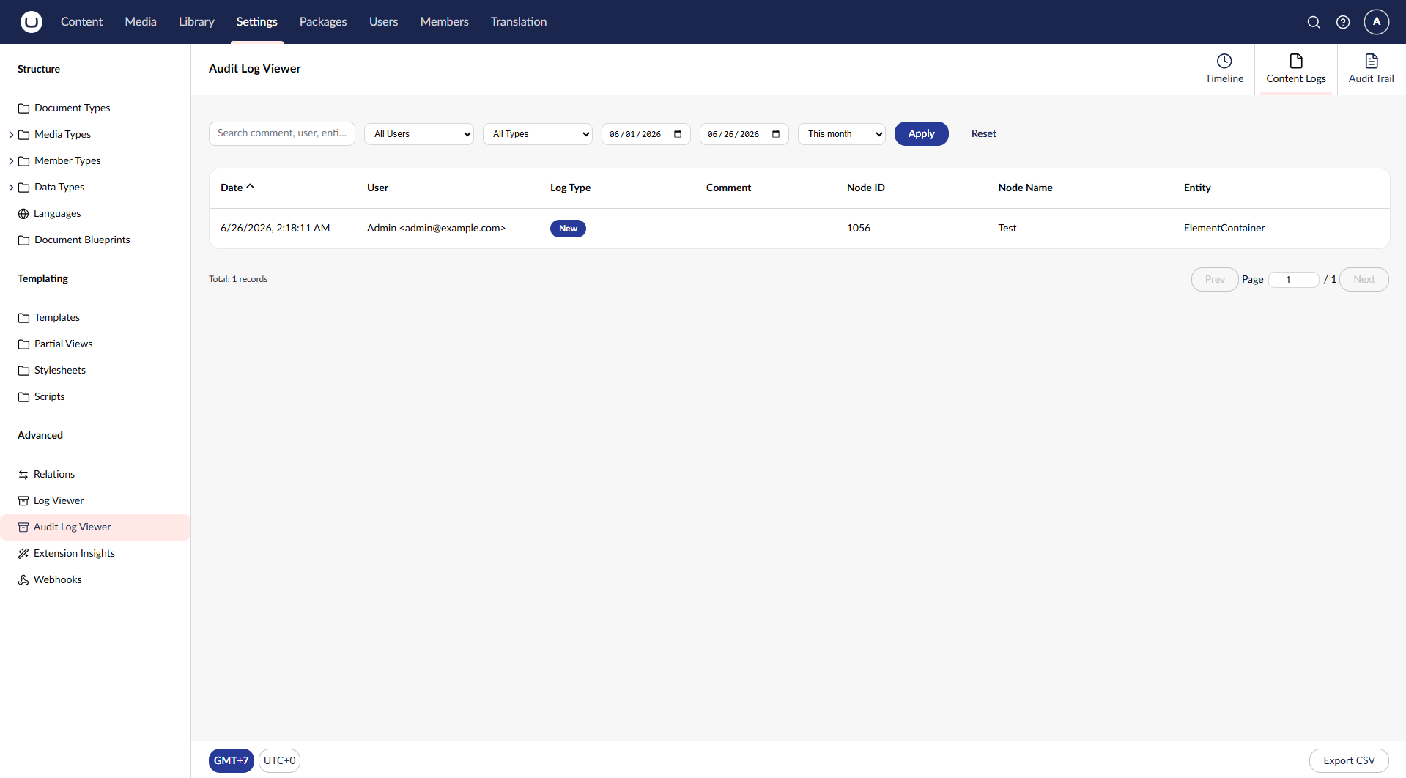The width and height of the screenshot is (1406, 778).
Task: Switch timezone to UTC+0
Action: click(280, 760)
